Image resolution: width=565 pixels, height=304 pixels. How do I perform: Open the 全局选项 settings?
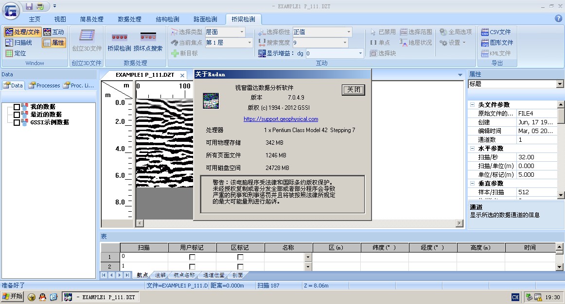pyautogui.click(x=456, y=32)
